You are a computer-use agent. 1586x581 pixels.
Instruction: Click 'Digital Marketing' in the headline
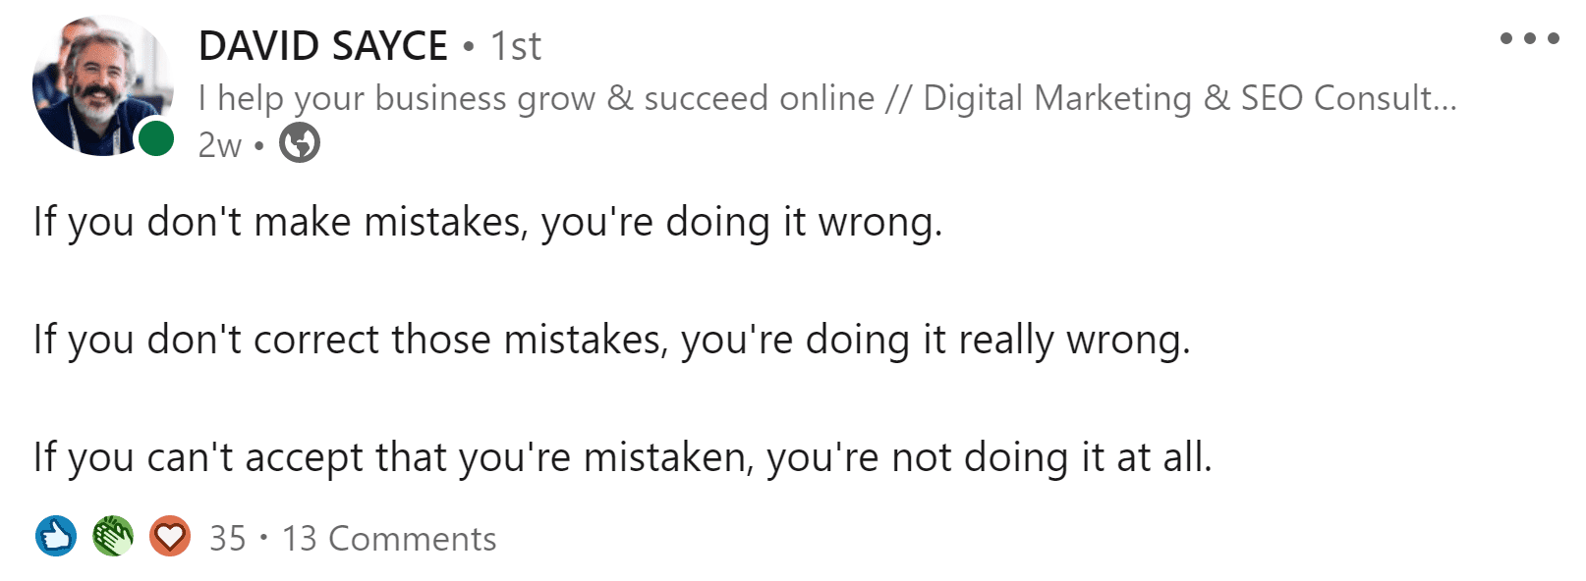1057,99
